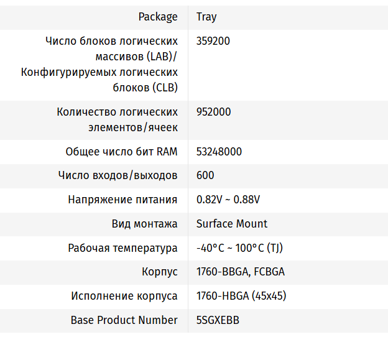Select the voltage value 0.82V ~ 0.88V

228,200
